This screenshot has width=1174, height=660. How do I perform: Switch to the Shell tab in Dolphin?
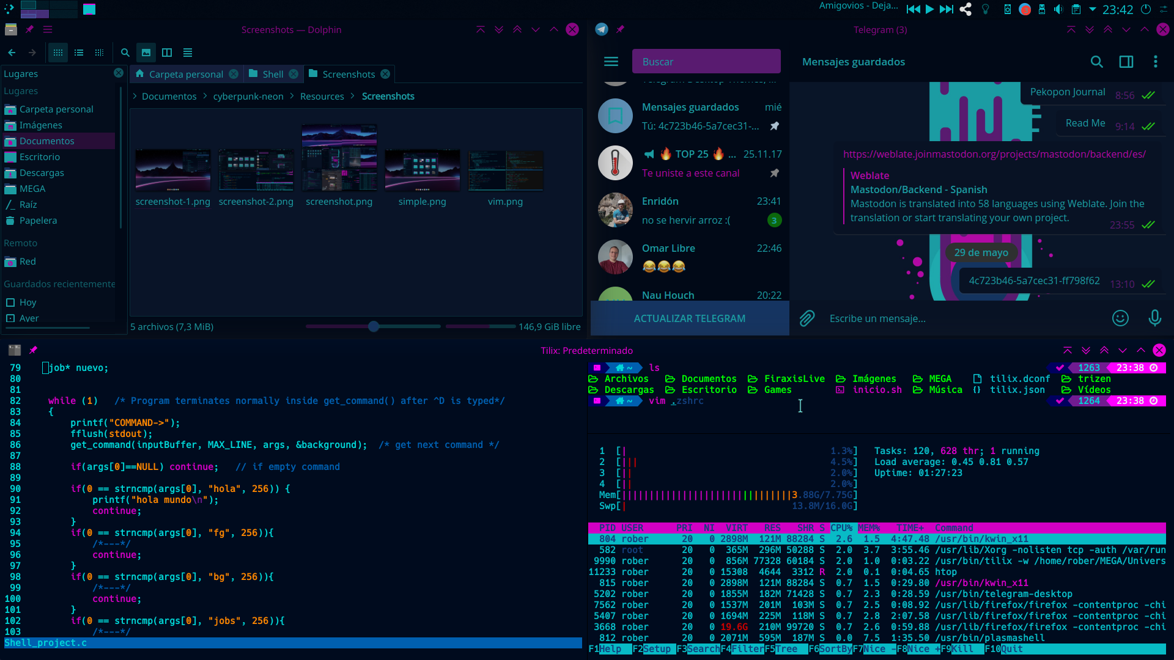click(273, 74)
